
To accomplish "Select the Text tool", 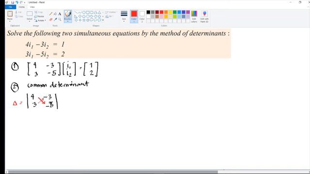I will (x=60, y=14).
